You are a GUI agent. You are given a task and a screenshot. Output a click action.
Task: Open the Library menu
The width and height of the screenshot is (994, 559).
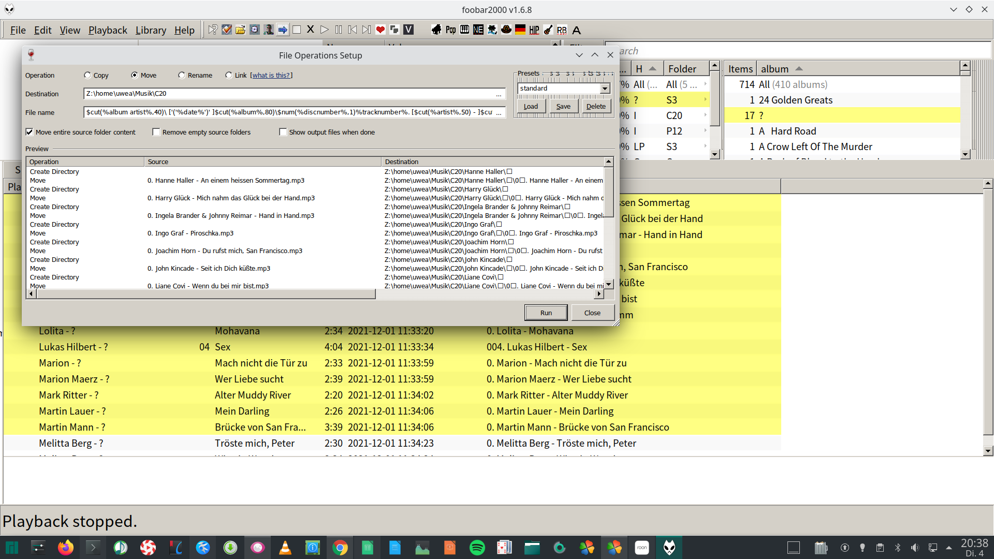151,30
